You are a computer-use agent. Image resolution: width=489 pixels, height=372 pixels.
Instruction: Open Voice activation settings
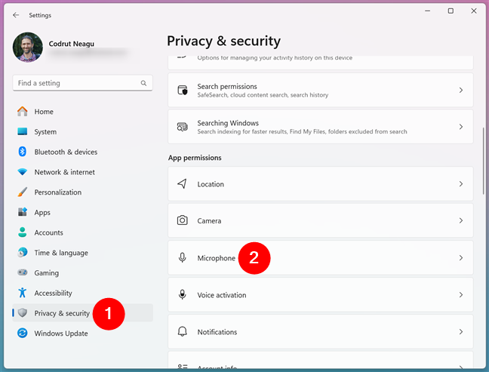coord(321,295)
